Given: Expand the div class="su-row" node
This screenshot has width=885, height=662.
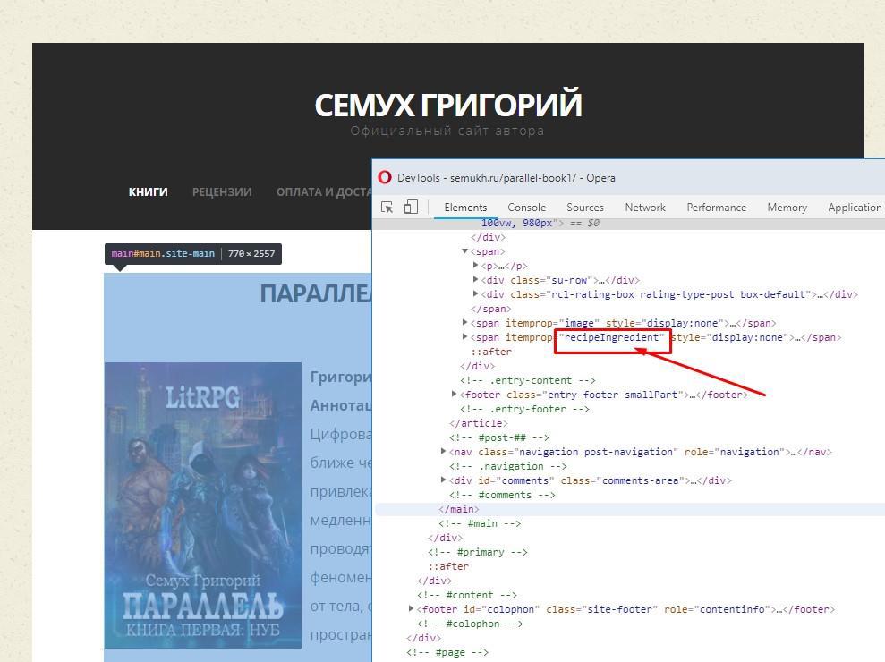Looking at the screenshot, I should coord(476,280).
